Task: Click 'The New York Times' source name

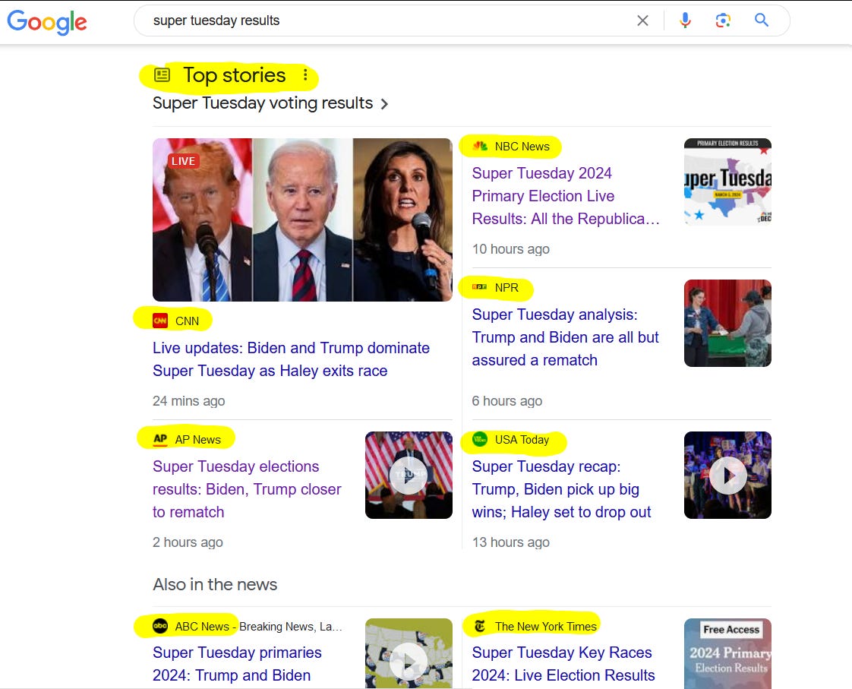Action: coord(545,627)
